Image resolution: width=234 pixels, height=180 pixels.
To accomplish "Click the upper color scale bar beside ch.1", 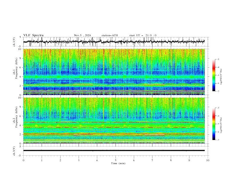I will click(214, 75).
